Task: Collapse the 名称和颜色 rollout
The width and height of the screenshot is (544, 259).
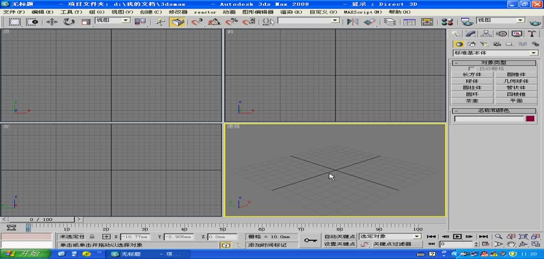Action: coord(493,111)
